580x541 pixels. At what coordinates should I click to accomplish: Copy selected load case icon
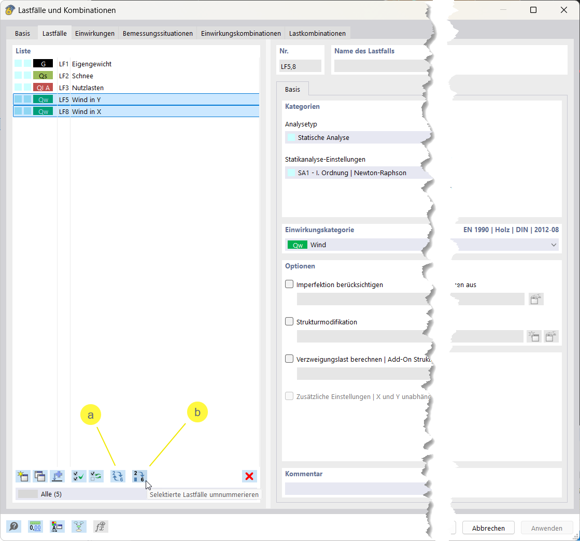coord(40,476)
